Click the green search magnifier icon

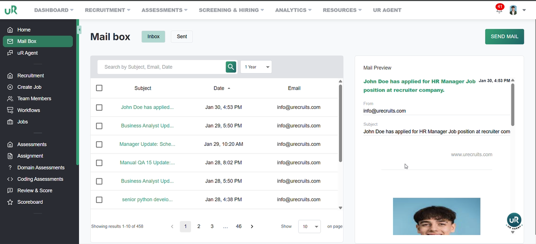click(230, 67)
